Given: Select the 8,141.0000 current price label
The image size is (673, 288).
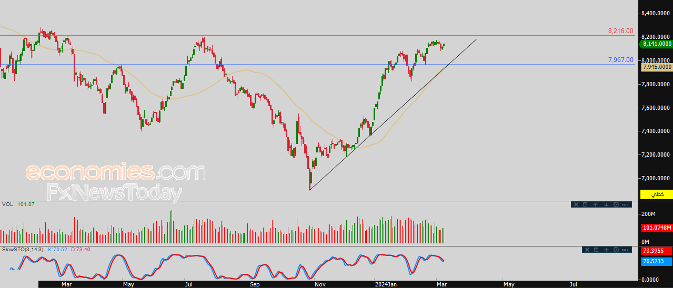Looking at the screenshot, I should click(656, 44).
